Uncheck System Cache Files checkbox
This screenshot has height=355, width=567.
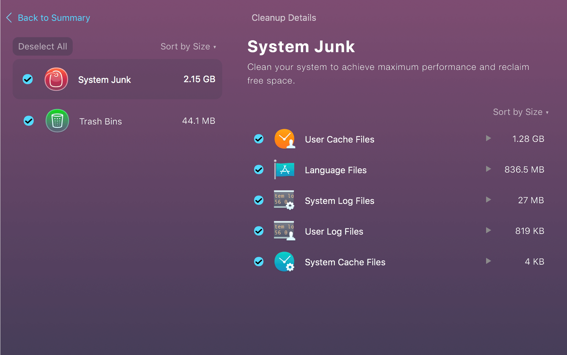(x=259, y=262)
